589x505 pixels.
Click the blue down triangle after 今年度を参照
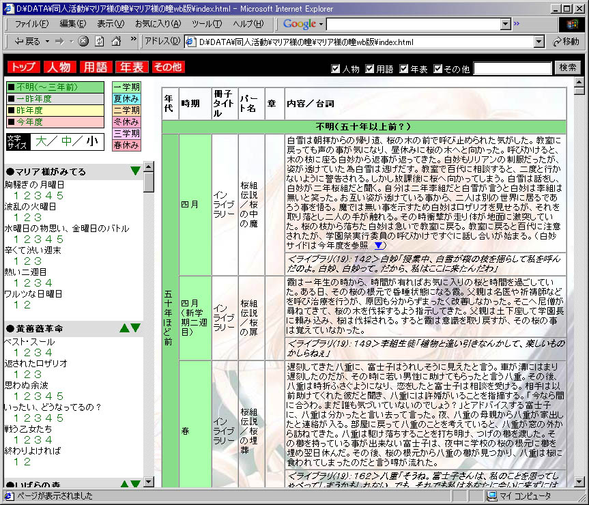pyautogui.click(x=379, y=246)
